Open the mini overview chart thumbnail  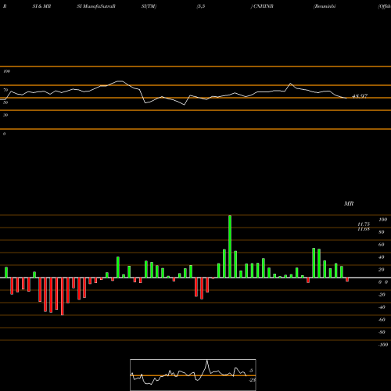click(193, 375)
